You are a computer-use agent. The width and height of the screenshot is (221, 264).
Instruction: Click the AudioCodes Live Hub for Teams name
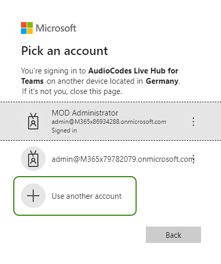pyautogui.click(x=100, y=76)
